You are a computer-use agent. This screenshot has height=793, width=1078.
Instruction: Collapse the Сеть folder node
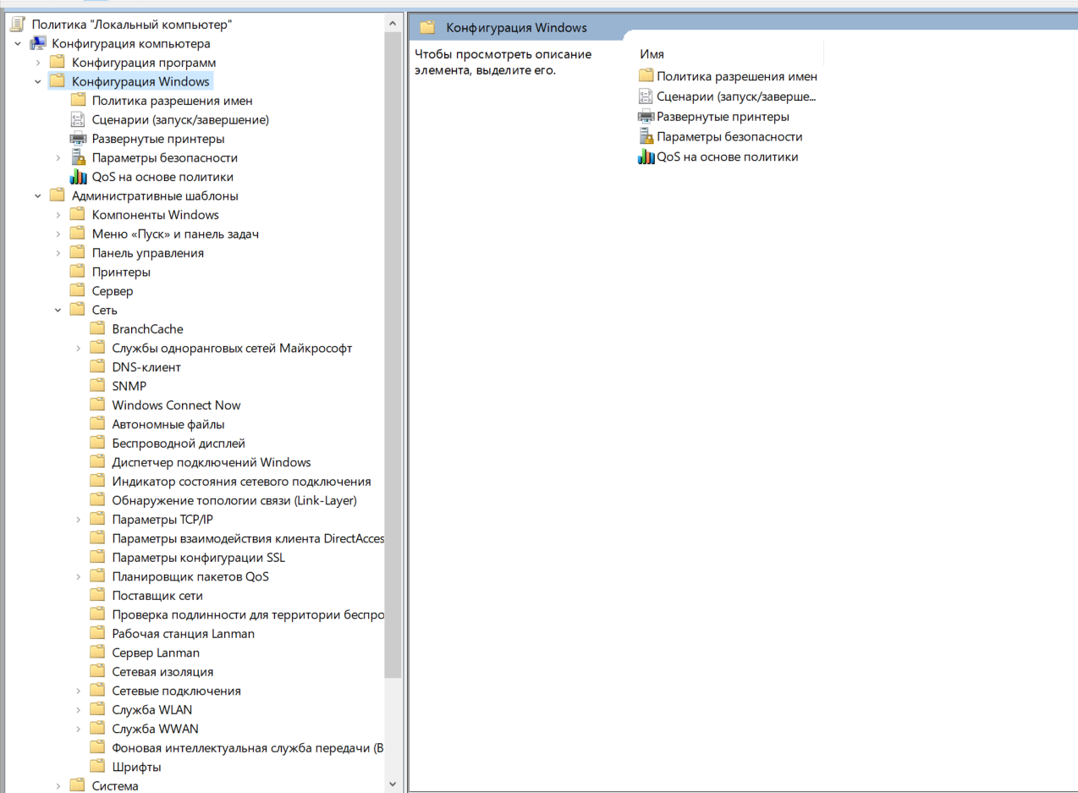(x=58, y=311)
